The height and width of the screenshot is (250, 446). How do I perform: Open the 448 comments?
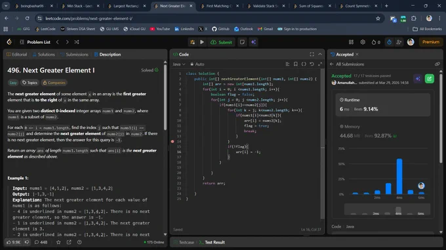(x=41, y=242)
